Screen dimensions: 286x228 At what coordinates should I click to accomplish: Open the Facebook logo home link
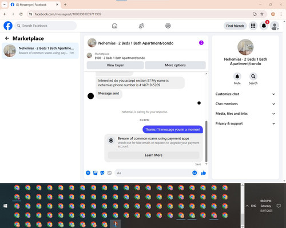pos(8,26)
